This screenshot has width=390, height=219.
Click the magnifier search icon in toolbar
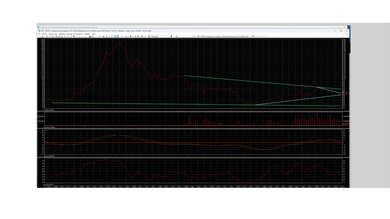tap(176, 36)
